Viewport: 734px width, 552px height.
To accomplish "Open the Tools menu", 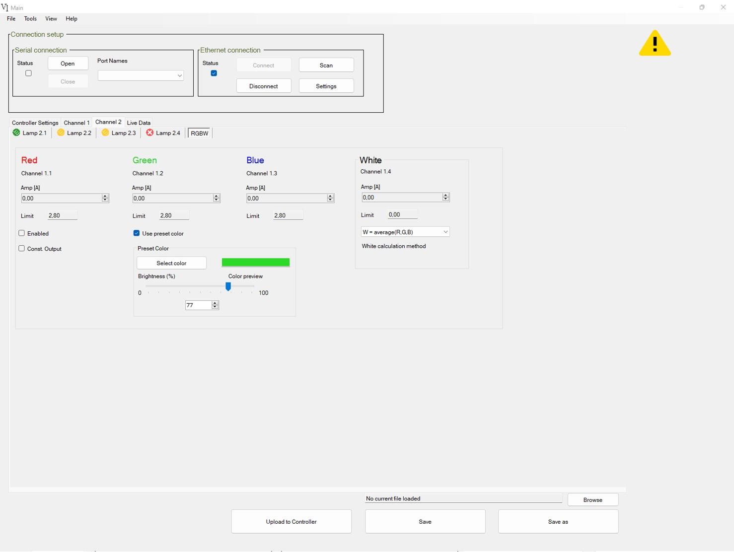I will (x=30, y=18).
